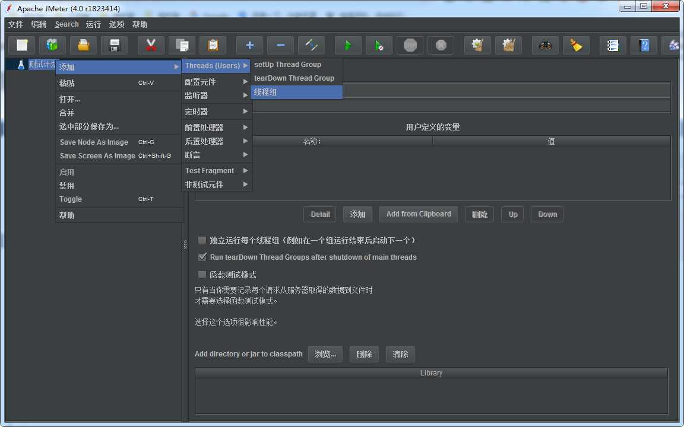The height and width of the screenshot is (427, 684).
Task: Open the 帮助 menu in menu bar
Action: point(140,24)
